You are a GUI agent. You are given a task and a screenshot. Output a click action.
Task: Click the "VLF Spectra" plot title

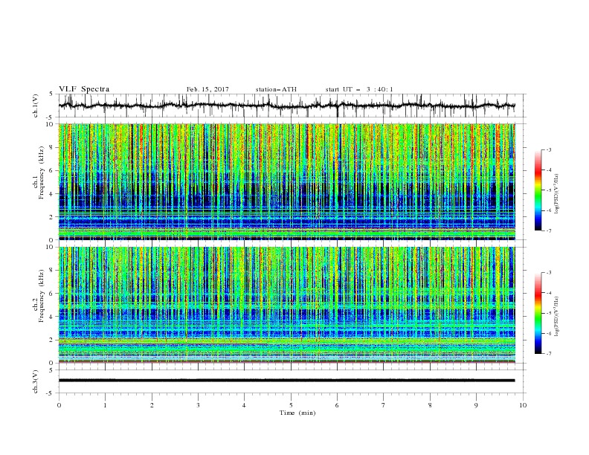pyautogui.click(x=84, y=89)
